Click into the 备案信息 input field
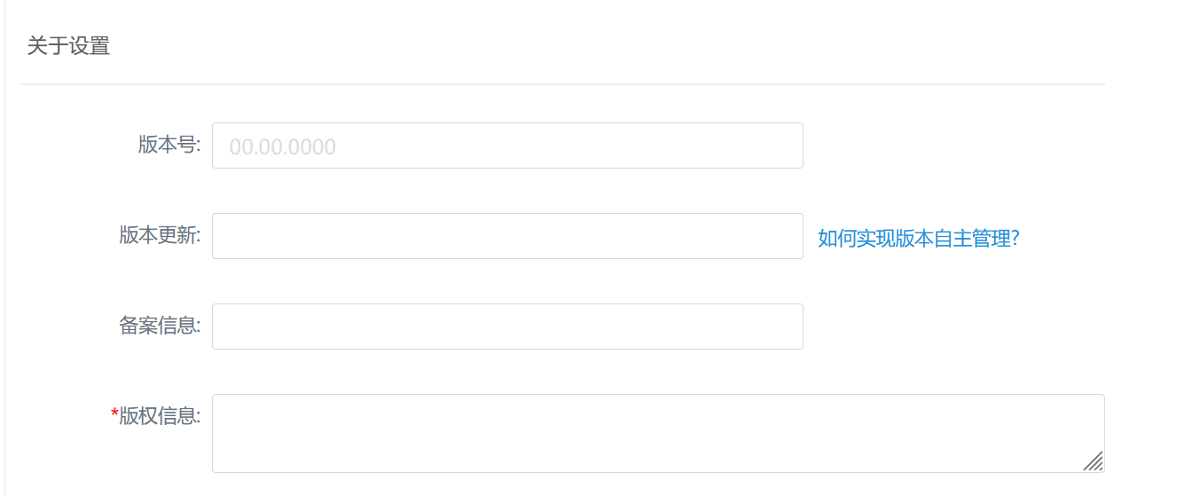The height and width of the screenshot is (496, 1184). point(507,327)
